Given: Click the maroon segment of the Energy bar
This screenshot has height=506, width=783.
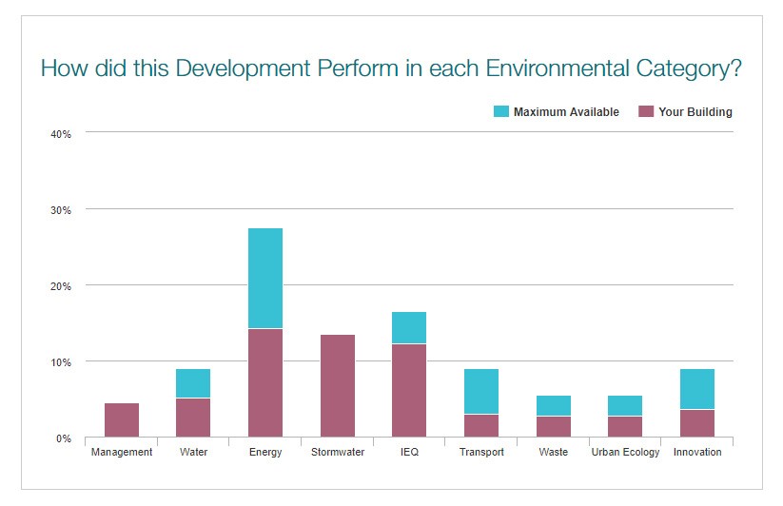Looking at the screenshot, I should [265, 382].
